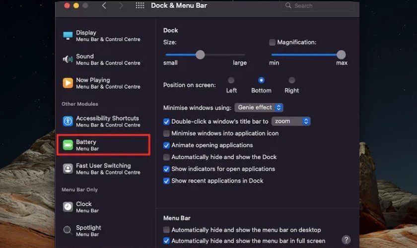
Task: Choose Right position on screen
Action: point(292,80)
